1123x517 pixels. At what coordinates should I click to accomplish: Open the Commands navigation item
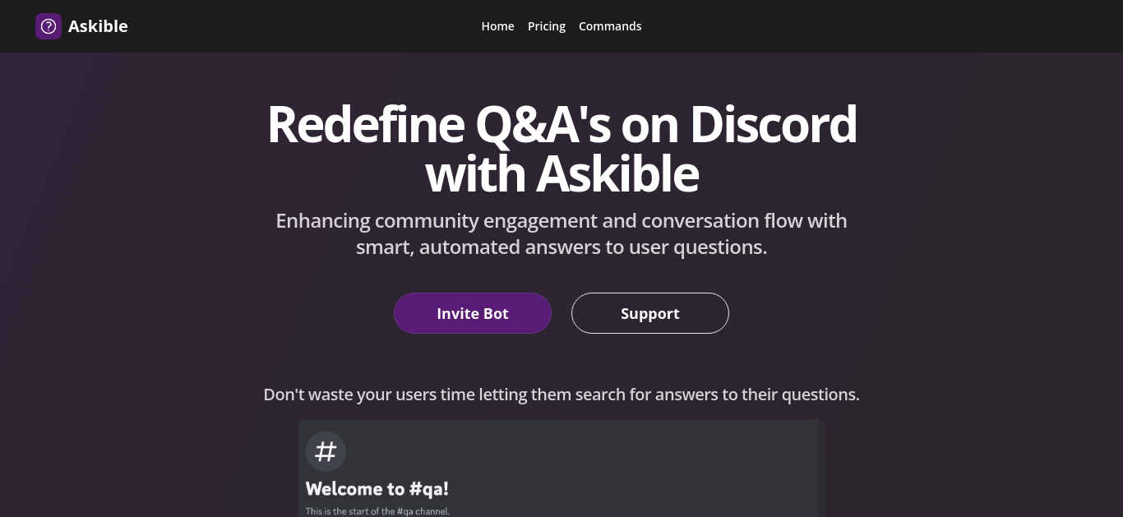click(610, 26)
